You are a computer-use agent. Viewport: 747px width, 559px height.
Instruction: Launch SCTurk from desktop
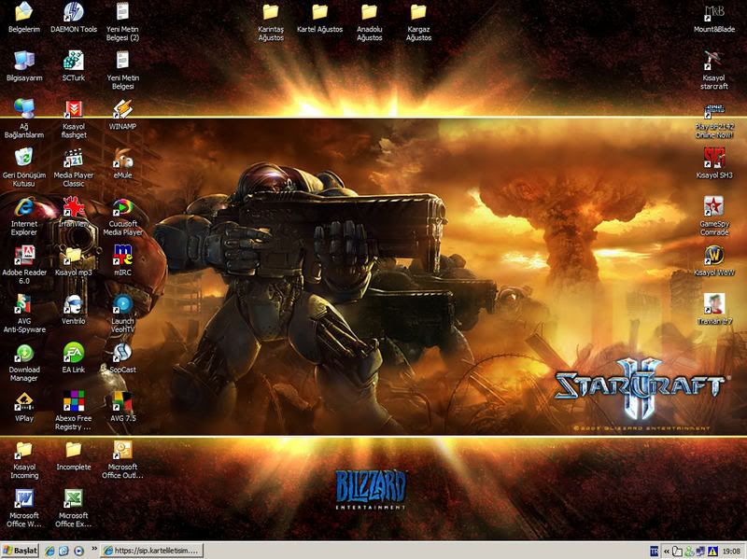click(x=74, y=66)
